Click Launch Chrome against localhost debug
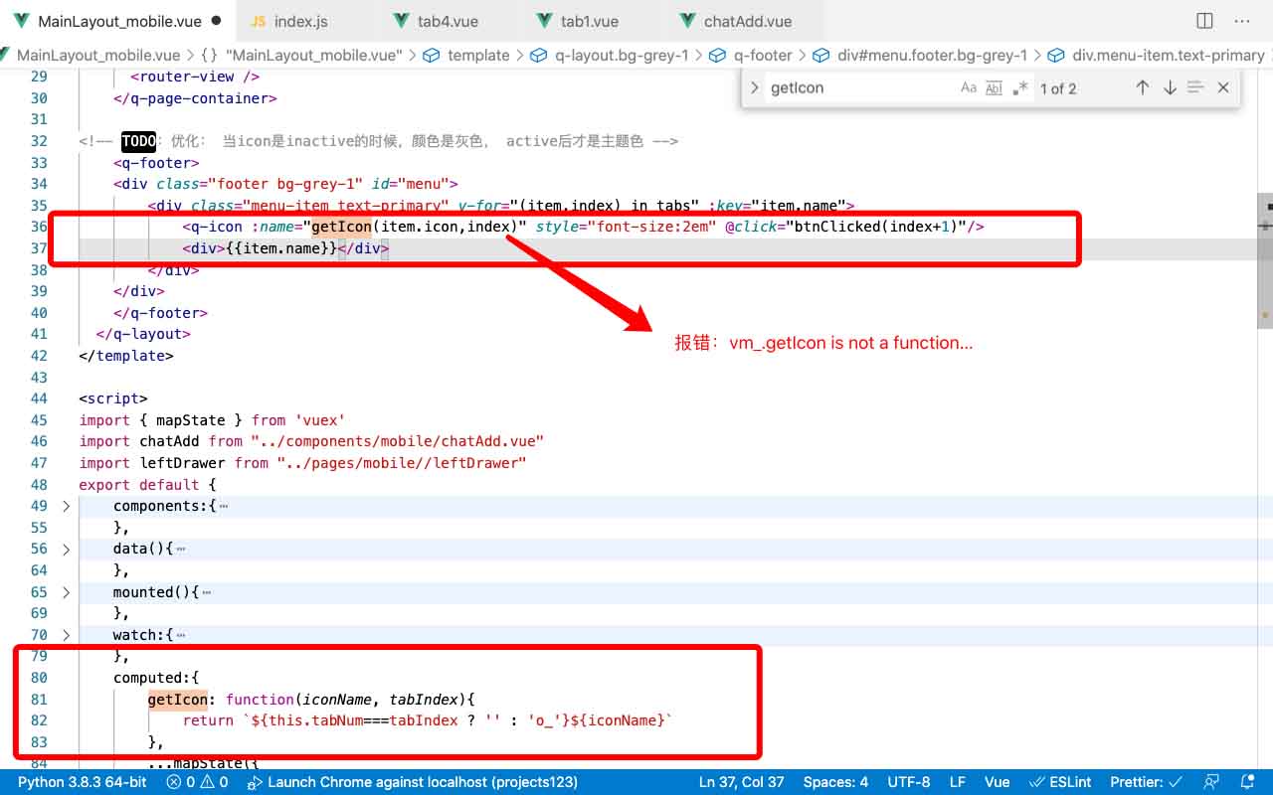 pyautogui.click(x=412, y=782)
